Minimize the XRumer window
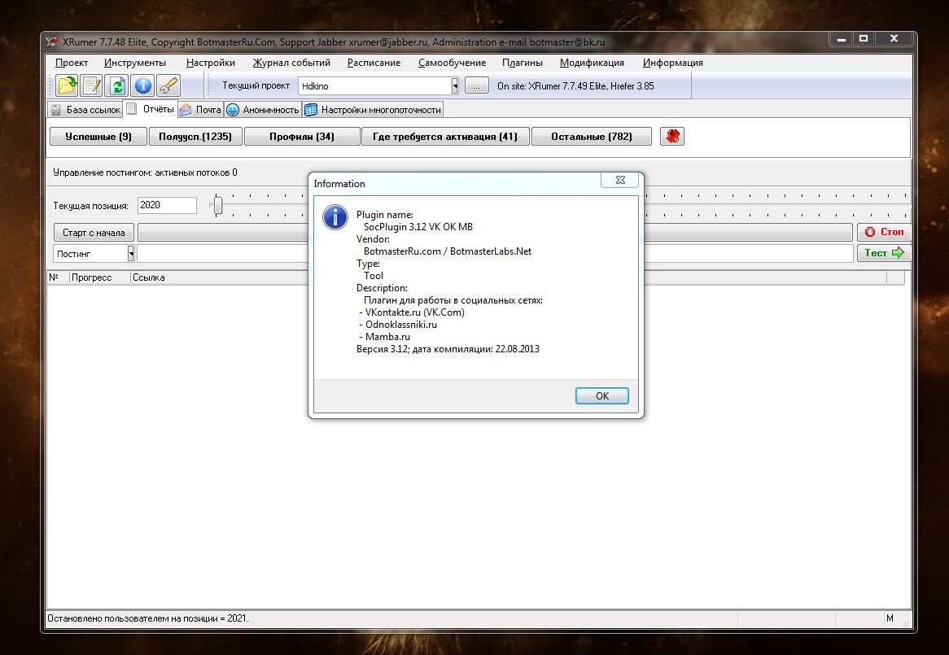The height and width of the screenshot is (655, 949). [842, 39]
